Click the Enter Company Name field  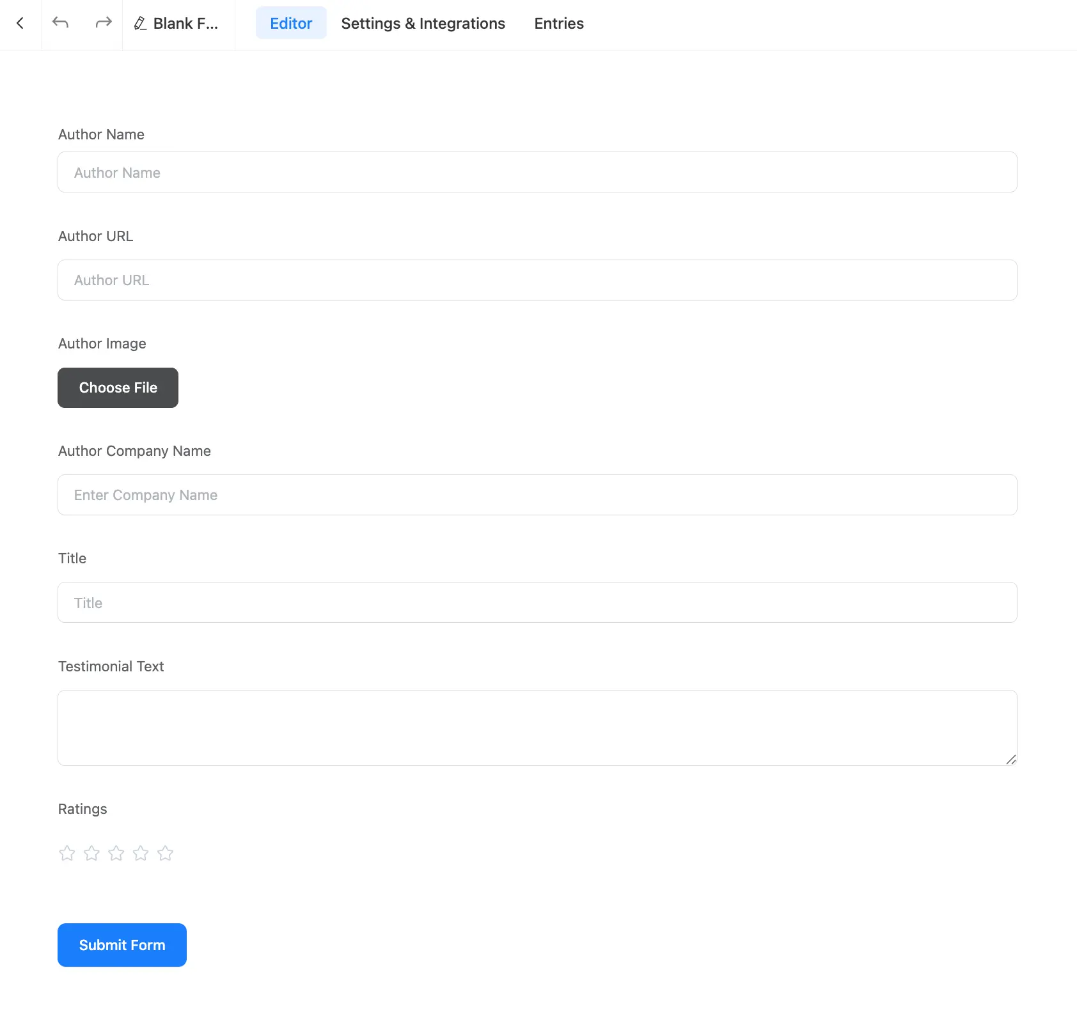537,495
